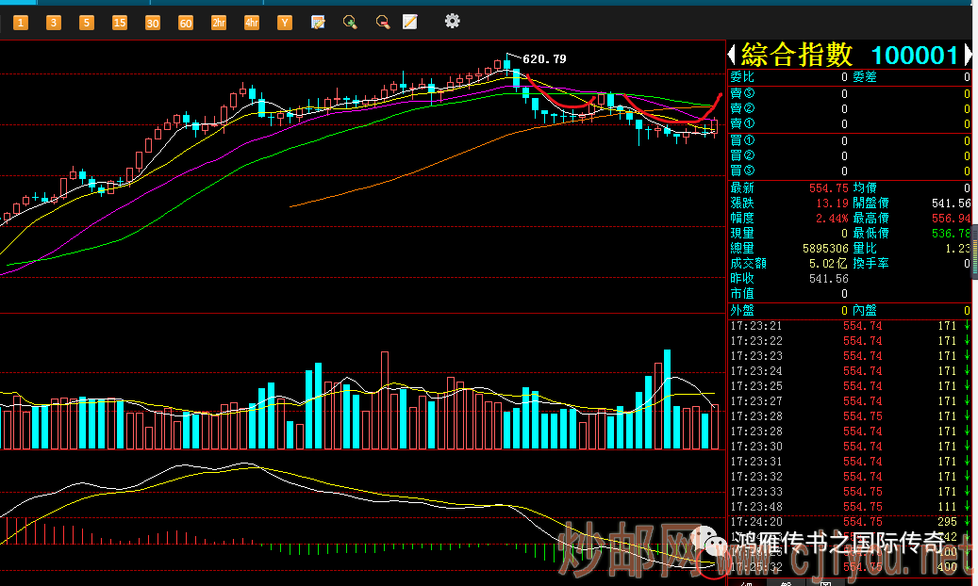This screenshot has height=586, width=978.
Task: Zoom in with the magnifier plus icon
Action: click(x=350, y=22)
